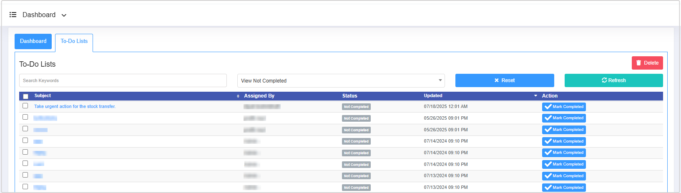Viewport: 681px width, 193px height.
Task: Click the list icon beside Dashboard title
Action: click(13, 15)
